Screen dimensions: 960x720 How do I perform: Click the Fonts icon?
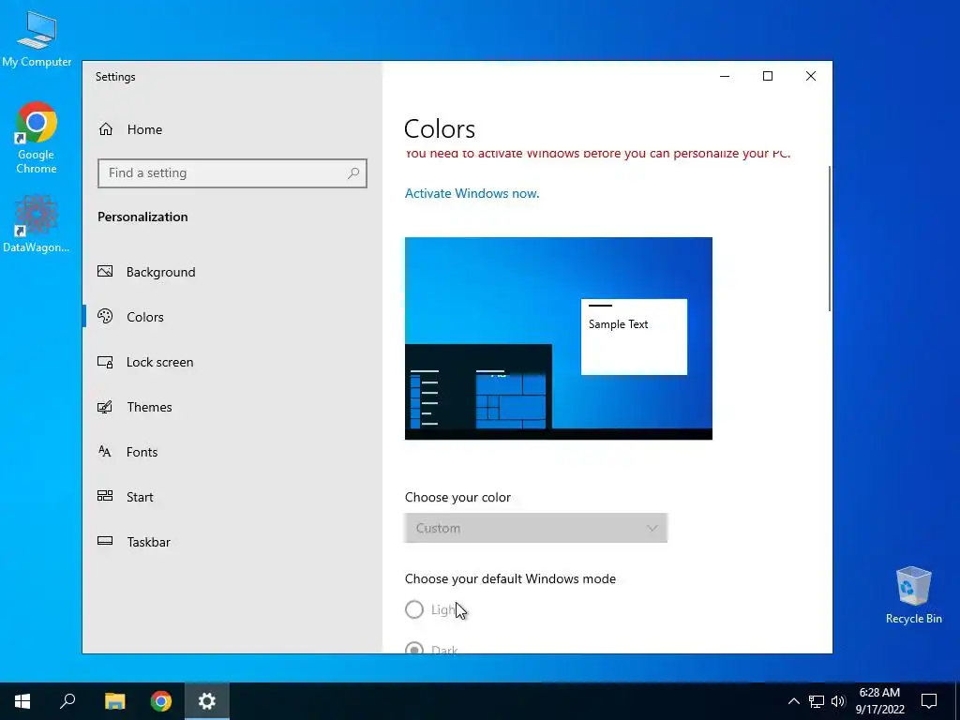pos(105,452)
